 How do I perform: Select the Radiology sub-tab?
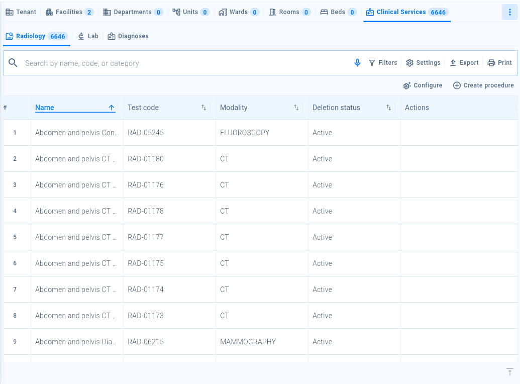pyautogui.click(x=37, y=36)
